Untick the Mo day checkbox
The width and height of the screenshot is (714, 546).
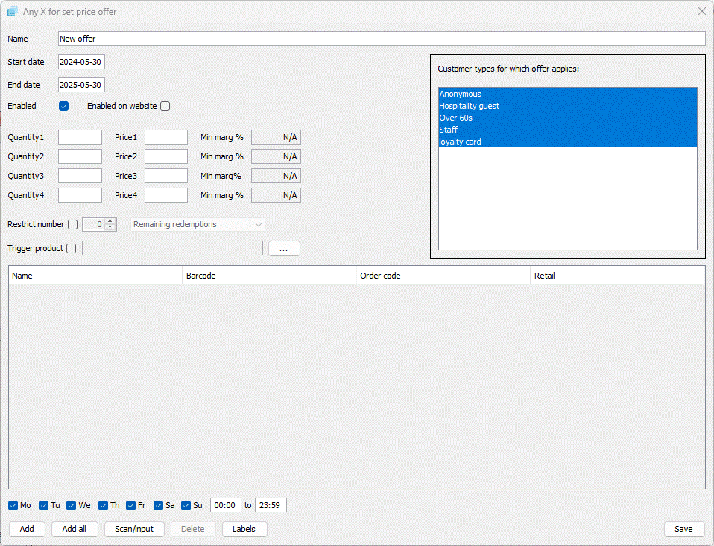(x=13, y=506)
